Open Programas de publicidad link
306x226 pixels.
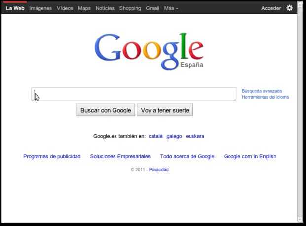point(52,156)
